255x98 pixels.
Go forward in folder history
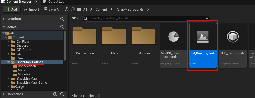tap(73, 9)
